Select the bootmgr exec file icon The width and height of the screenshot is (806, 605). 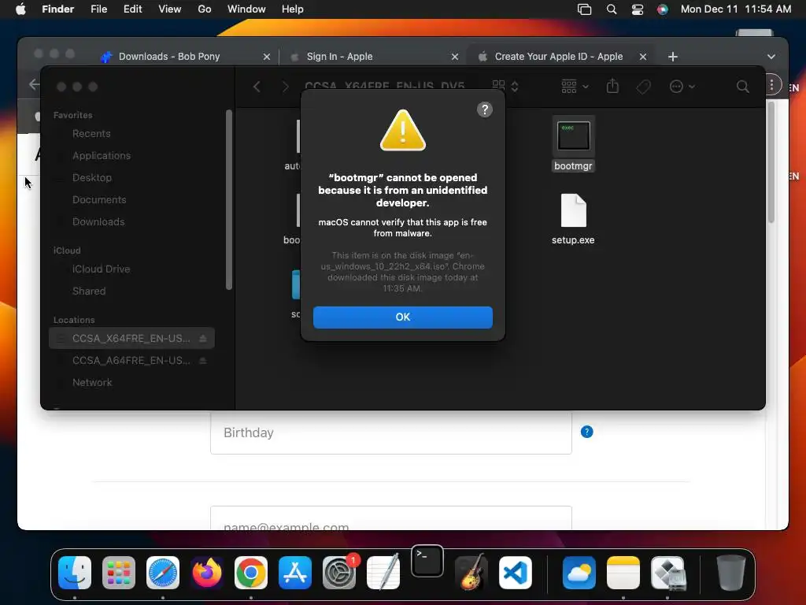(573, 136)
